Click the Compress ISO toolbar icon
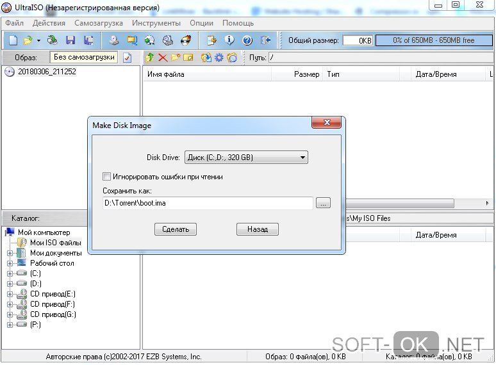This screenshot has height=365, width=496. tap(131, 40)
